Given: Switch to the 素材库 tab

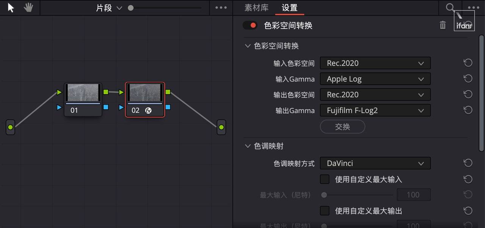Looking at the screenshot, I should point(257,8).
